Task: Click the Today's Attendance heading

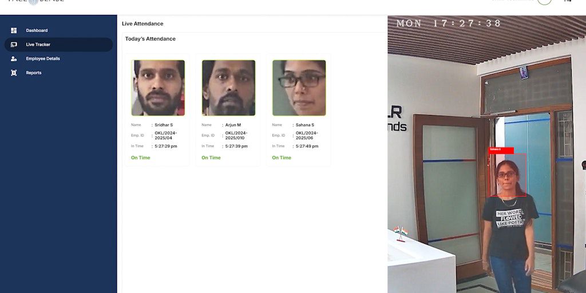Action: coord(151,39)
